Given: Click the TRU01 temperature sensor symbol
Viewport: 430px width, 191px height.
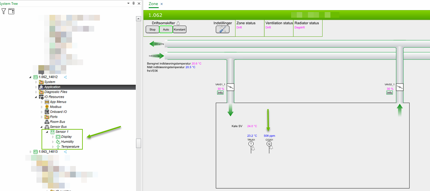Looking at the screenshot, I should tap(251, 144).
